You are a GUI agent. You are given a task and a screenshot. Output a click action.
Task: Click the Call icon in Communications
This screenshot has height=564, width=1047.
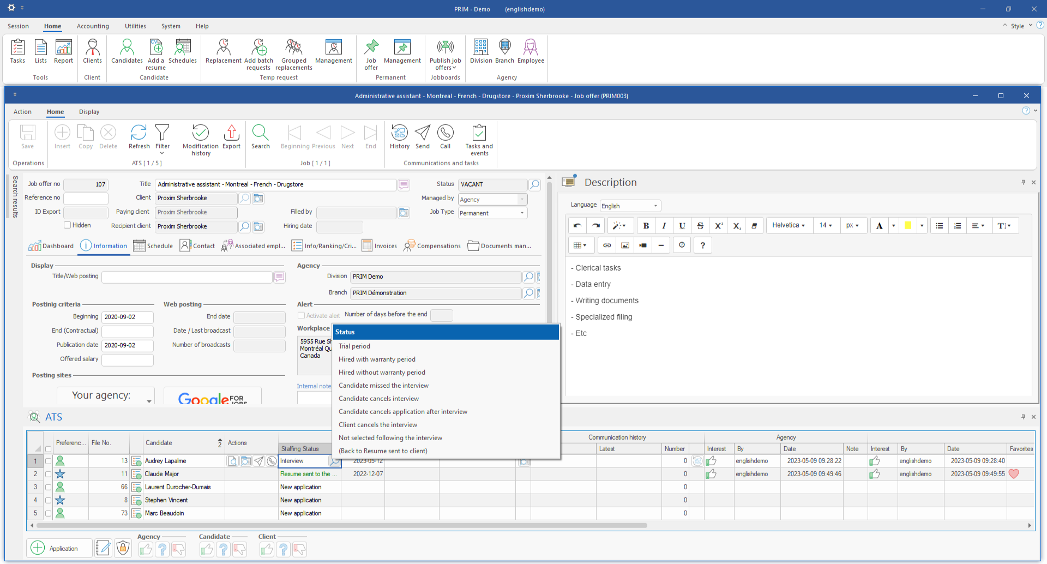click(446, 137)
